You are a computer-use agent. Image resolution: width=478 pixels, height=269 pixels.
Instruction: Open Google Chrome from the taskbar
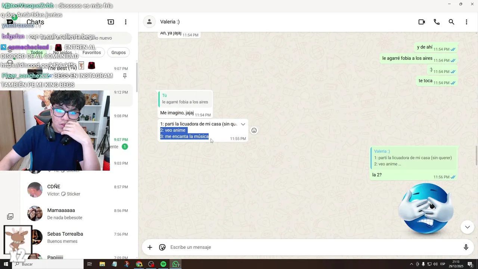point(139,264)
